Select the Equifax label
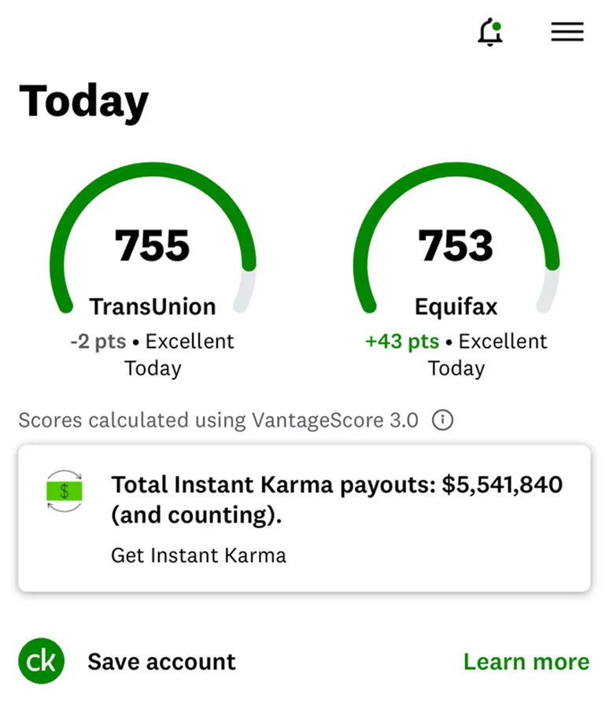The width and height of the screenshot is (609, 720). tap(456, 305)
